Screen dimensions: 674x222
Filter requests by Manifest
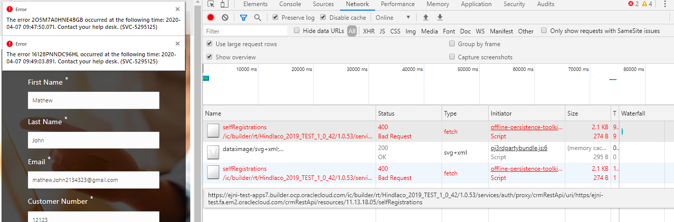(501, 31)
